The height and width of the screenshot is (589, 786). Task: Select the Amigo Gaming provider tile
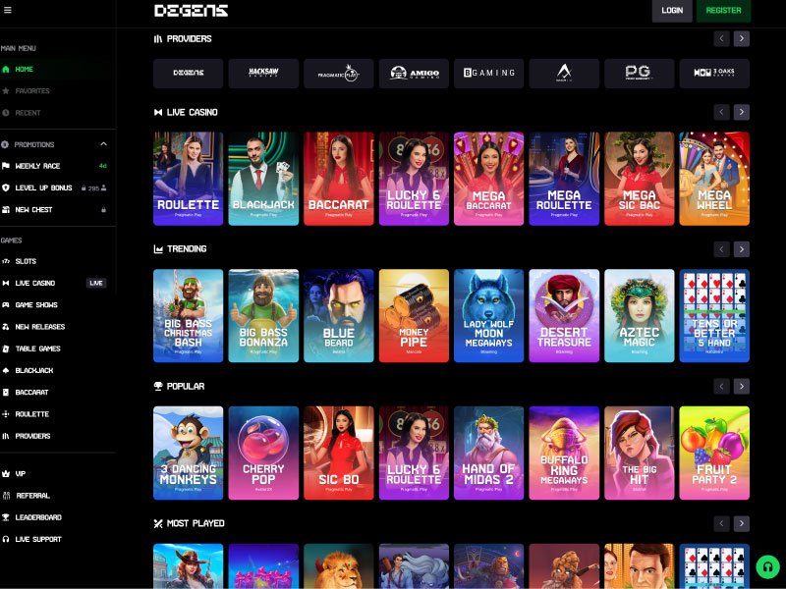tap(414, 73)
